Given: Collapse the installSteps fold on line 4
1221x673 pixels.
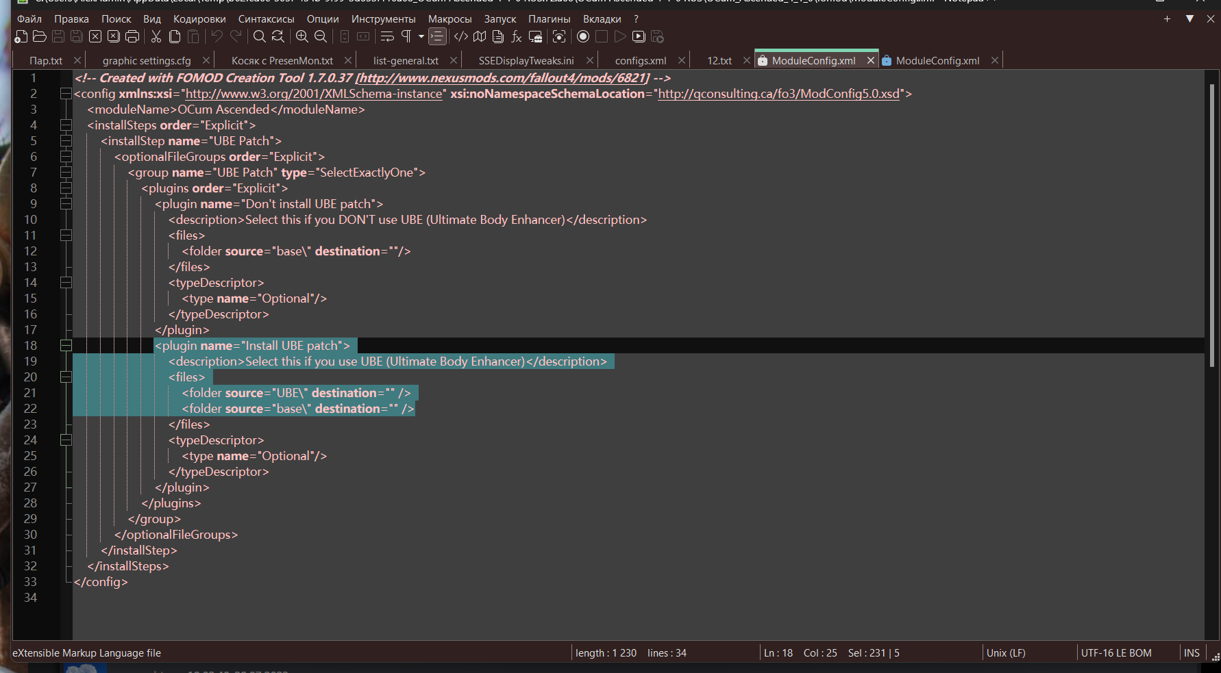Looking at the screenshot, I should coord(66,125).
